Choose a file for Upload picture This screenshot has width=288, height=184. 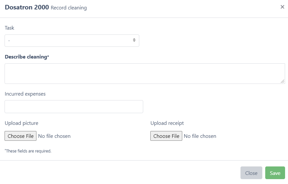click(x=21, y=136)
